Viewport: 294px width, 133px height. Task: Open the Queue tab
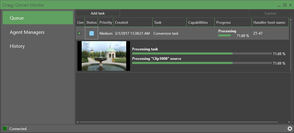point(38,17)
